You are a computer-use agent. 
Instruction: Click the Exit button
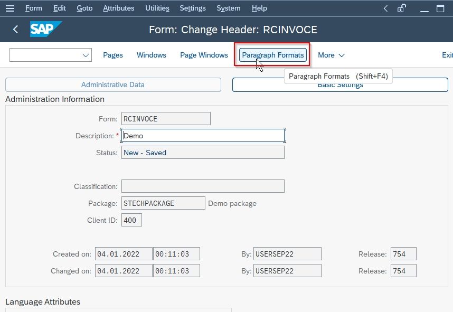pyautogui.click(x=447, y=55)
